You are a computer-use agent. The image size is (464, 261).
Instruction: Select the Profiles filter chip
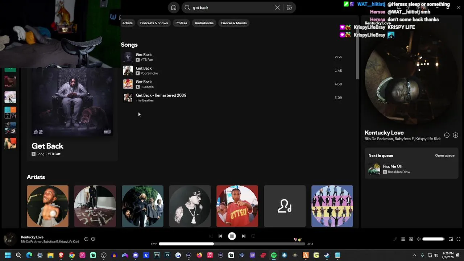pos(181,23)
